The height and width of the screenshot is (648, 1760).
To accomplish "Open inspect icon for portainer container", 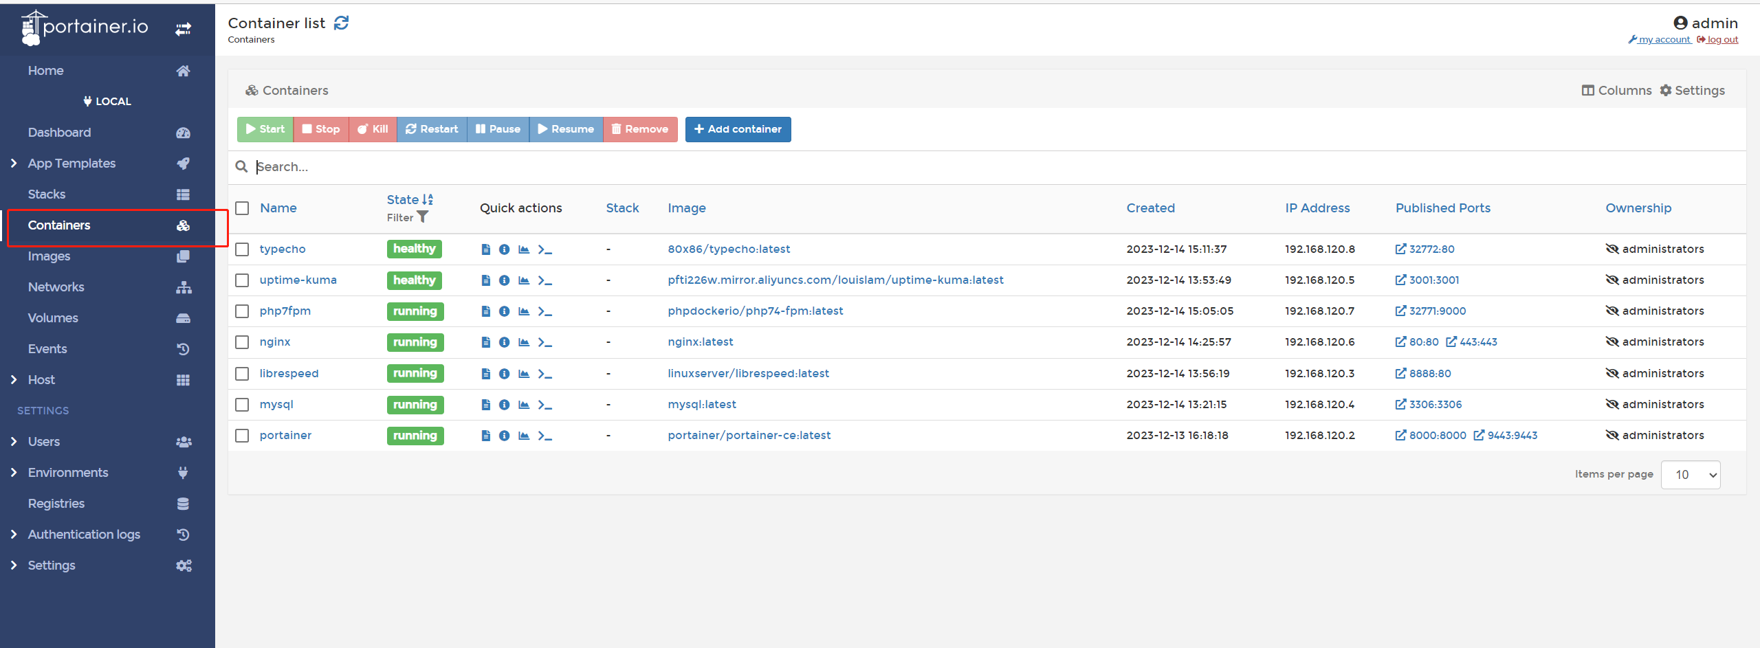I will [504, 436].
